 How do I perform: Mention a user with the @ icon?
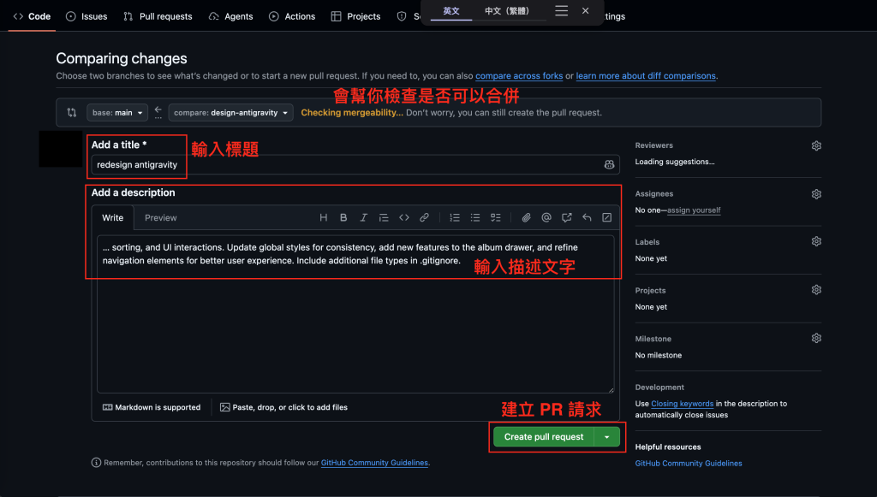pyautogui.click(x=546, y=218)
